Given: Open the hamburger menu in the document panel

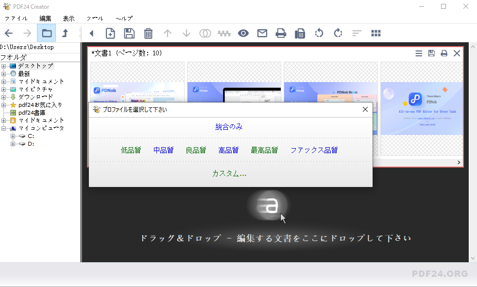Looking at the screenshot, I should (419, 53).
